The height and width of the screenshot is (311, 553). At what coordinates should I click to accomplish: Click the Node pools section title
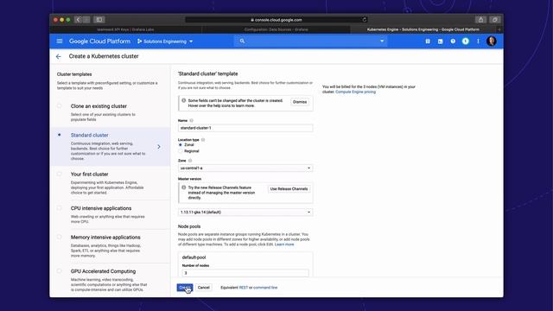189,226
